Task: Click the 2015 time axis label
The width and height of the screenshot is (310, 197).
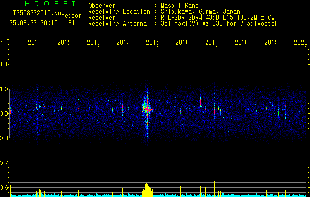Action: (x=152, y=42)
